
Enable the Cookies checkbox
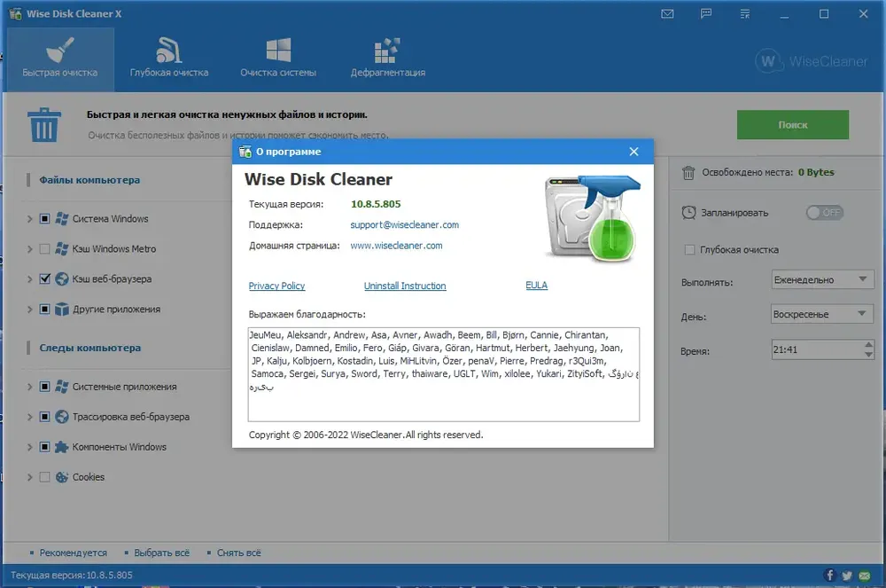44,477
